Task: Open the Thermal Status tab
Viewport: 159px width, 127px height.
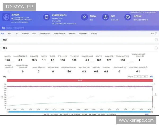Action: click(59, 34)
